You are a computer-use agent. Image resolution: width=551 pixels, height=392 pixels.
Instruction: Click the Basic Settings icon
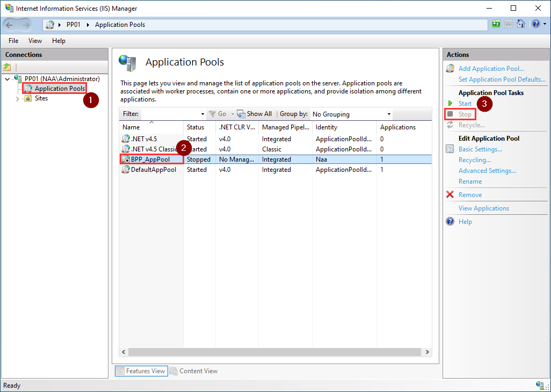pos(450,149)
